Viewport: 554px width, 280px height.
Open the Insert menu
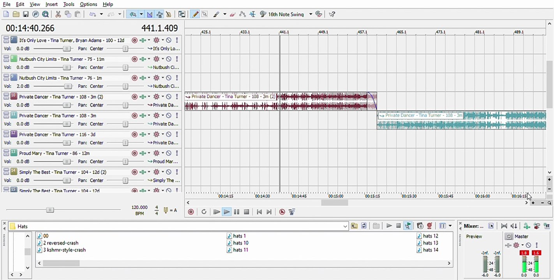click(x=51, y=4)
